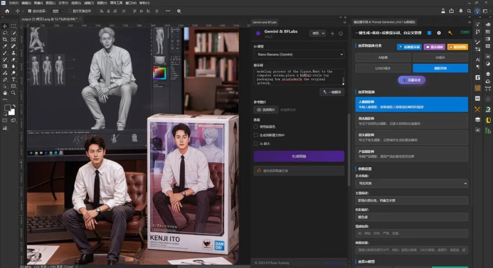This screenshot has width=493, height=268.
Task: Select the Lasso tool
Action: pyautogui.click(x=5, y=33)
